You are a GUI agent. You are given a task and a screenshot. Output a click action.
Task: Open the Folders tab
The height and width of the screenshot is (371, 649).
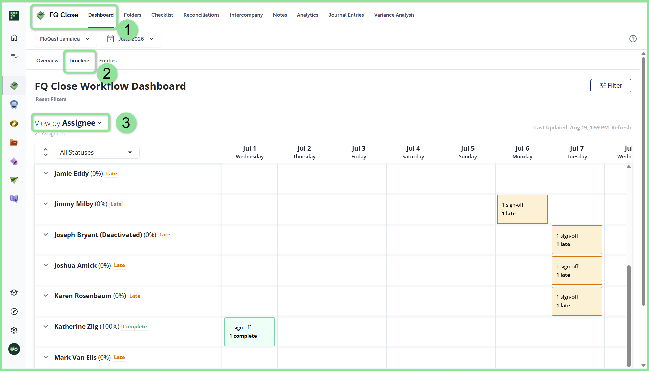point(133,15)
